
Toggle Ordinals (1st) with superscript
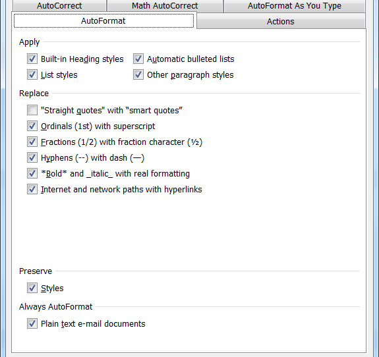tap(32, 126)
